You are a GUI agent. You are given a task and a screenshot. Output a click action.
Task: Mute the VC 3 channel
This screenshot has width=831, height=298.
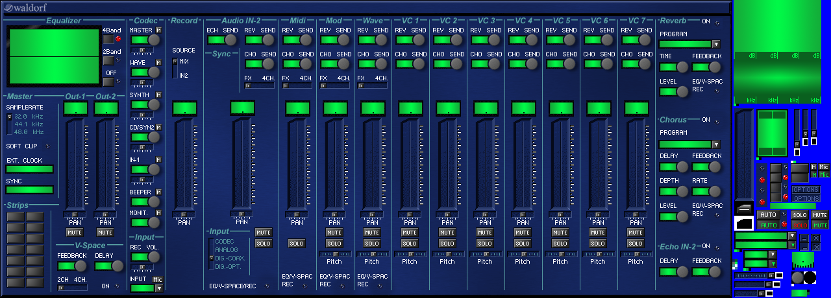click(485, 233)
